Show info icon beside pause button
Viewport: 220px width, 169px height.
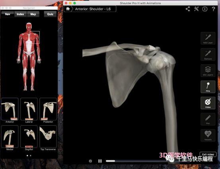pos(90,161)
